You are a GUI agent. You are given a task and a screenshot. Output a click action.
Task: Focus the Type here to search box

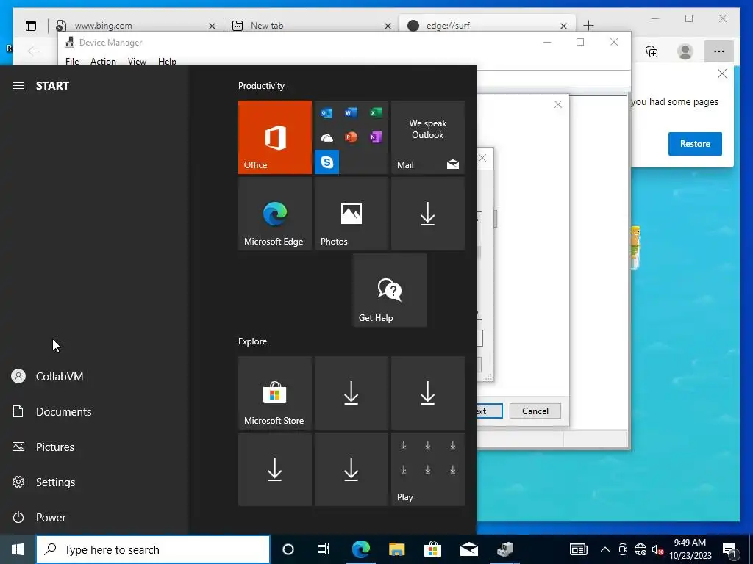[153, 549]
